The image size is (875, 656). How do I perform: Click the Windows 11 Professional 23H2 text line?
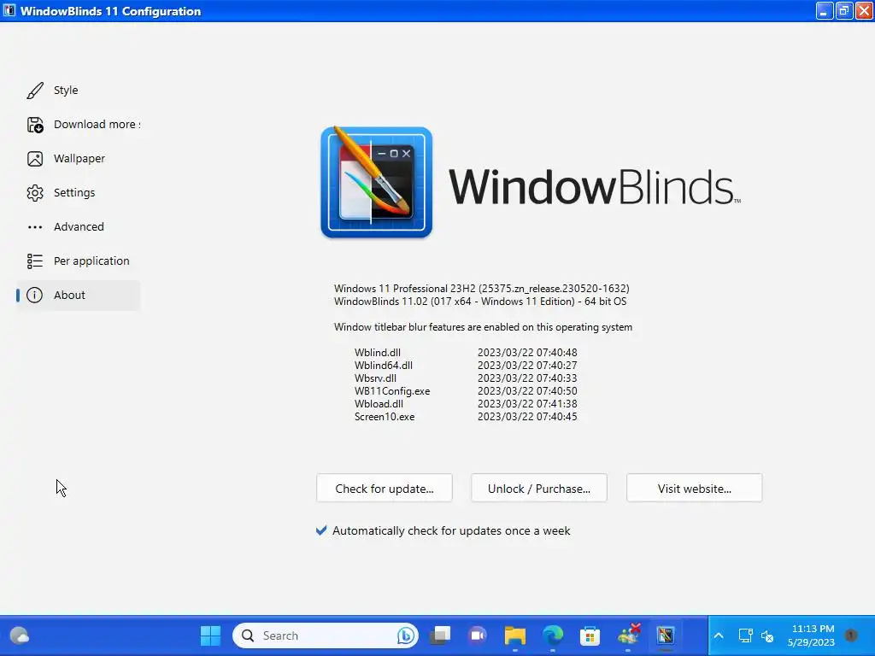(482, 289)
